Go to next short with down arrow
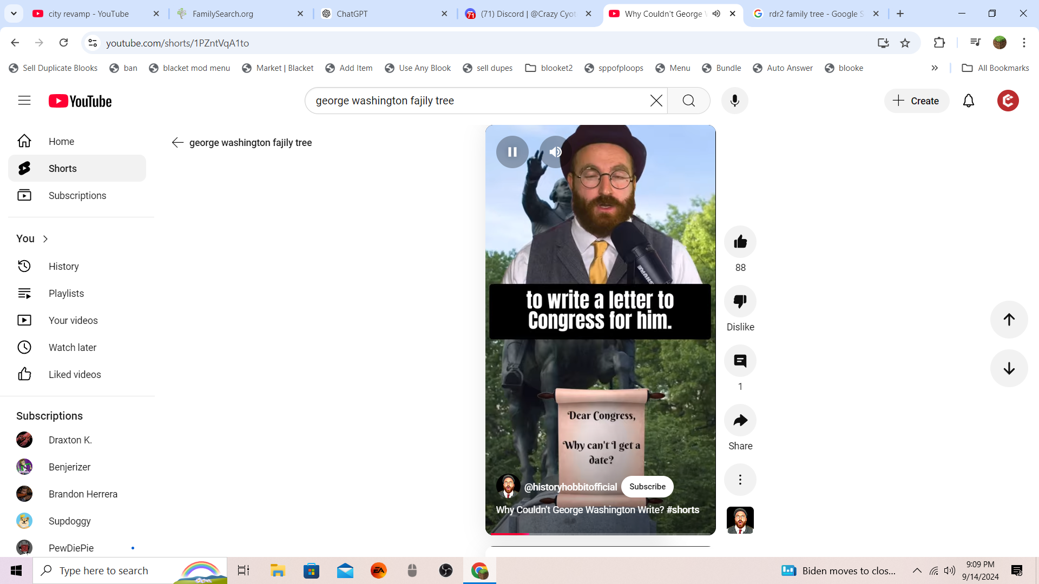 [x=1009, y=369]
